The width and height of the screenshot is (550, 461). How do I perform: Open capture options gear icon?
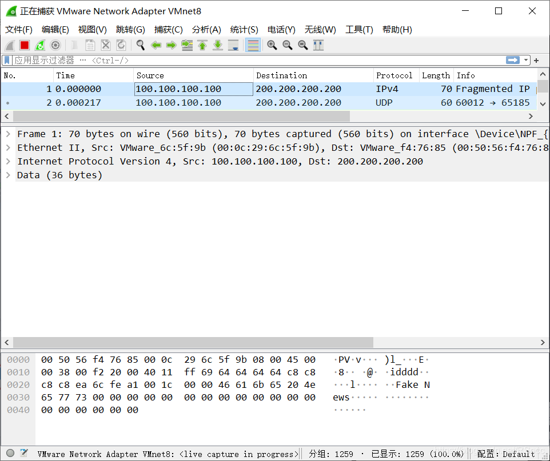click(x=55, y=45)
